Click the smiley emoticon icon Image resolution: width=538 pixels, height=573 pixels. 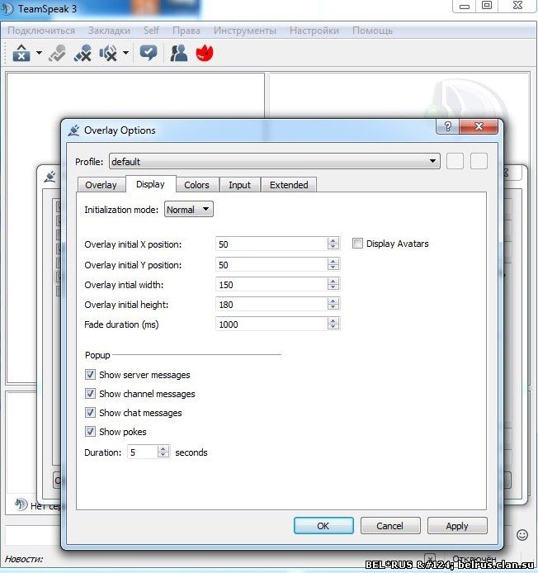522,535
